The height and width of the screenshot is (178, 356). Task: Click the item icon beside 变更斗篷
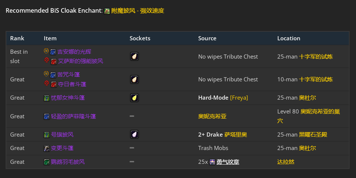click(47, 148)
